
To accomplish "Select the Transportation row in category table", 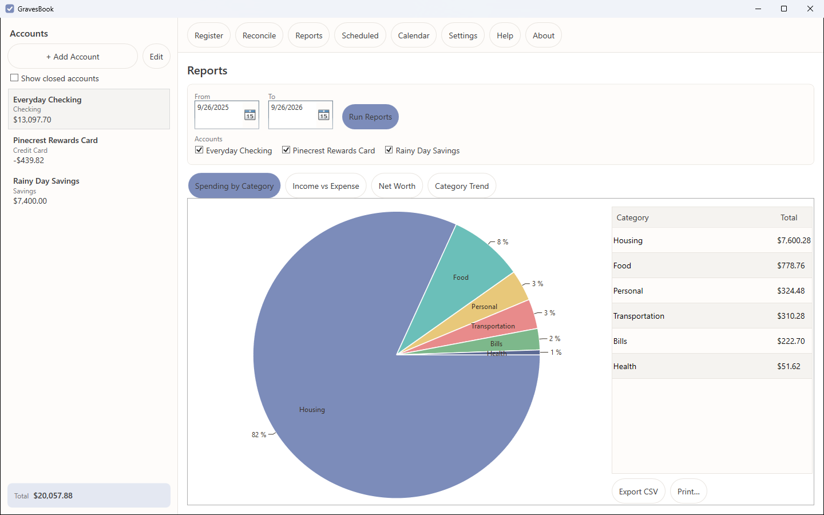I will pos(712,316).
